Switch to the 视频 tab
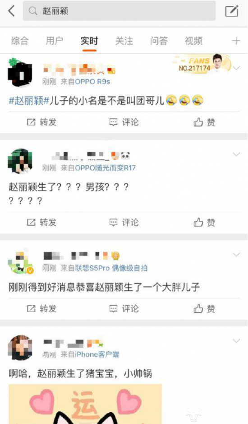Screen dimensions: 248x424 point(193,41)
